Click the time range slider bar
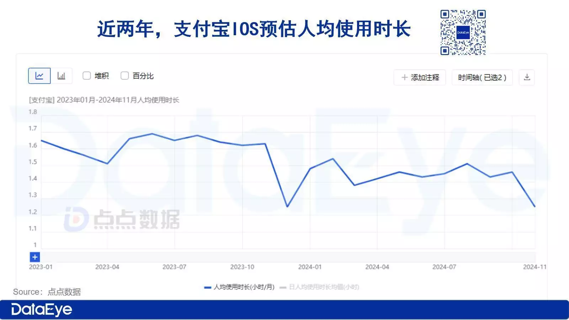Image resolution: width=569 pixels, height=320 pixels. click(x=288, y=257)
